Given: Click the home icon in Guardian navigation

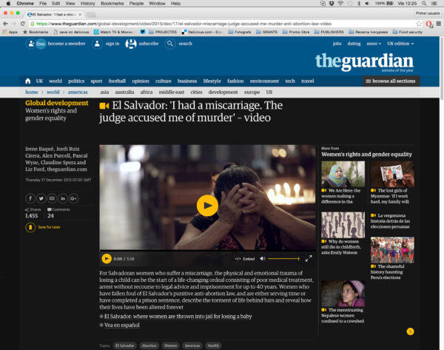Looking at the screenshot, I should point(28,81).
